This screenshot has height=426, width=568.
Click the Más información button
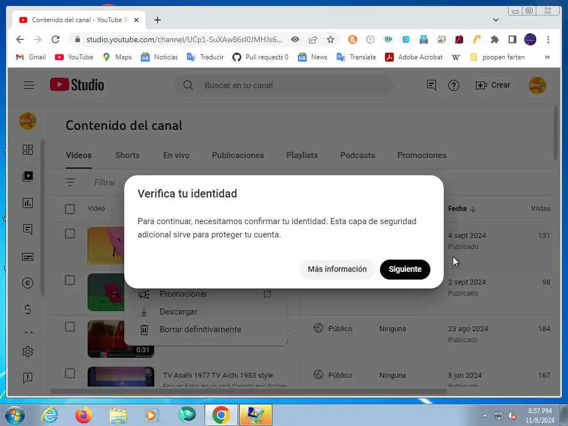click(337, 269)
